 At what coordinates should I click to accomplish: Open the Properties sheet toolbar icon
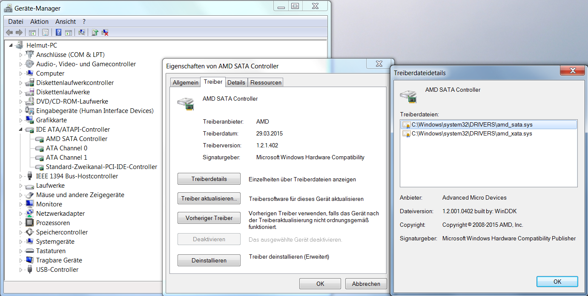tap(45, 32)
